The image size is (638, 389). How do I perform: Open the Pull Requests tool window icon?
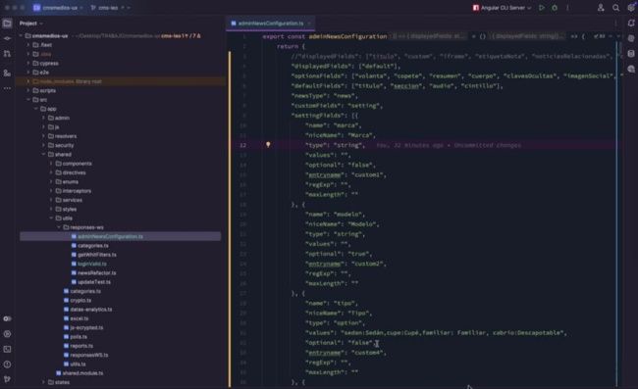click(x=7, y=54)
